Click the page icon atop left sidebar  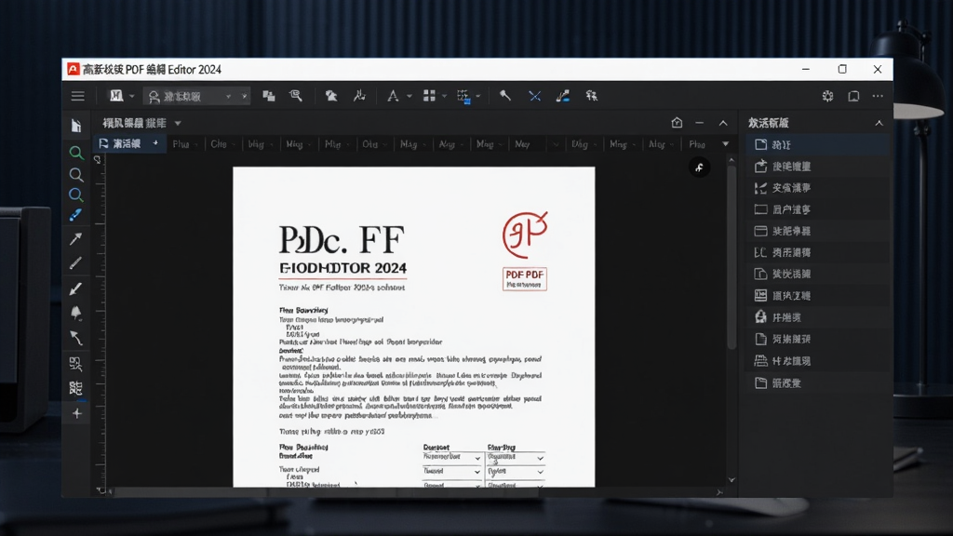click(x=76, y=126)
